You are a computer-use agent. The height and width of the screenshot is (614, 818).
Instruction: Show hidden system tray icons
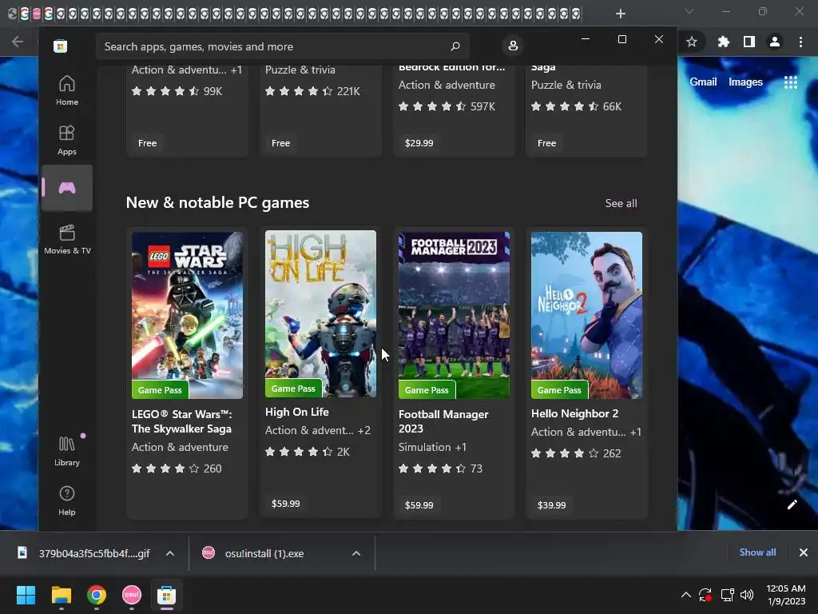click(x=686, y=595)
